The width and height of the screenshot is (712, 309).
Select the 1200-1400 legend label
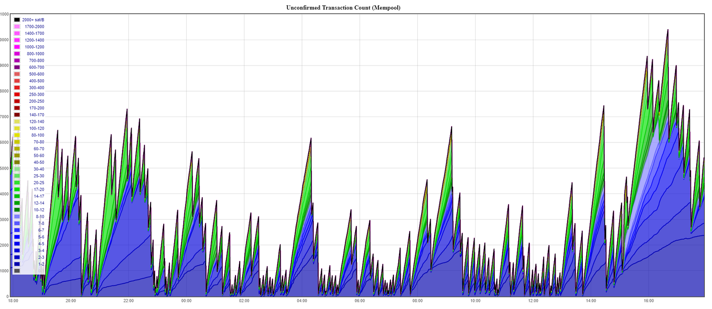(34, 40)
